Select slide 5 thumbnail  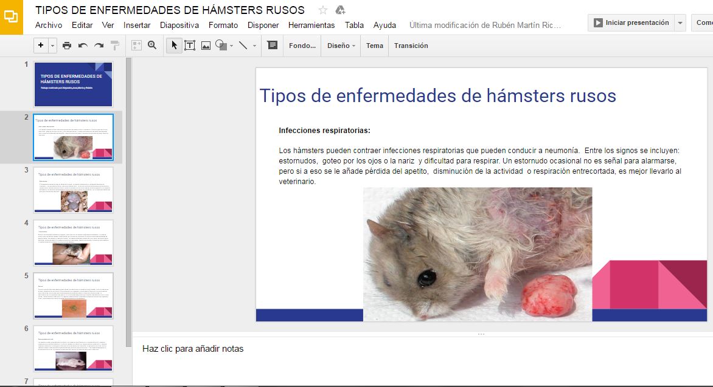point(73,296)
